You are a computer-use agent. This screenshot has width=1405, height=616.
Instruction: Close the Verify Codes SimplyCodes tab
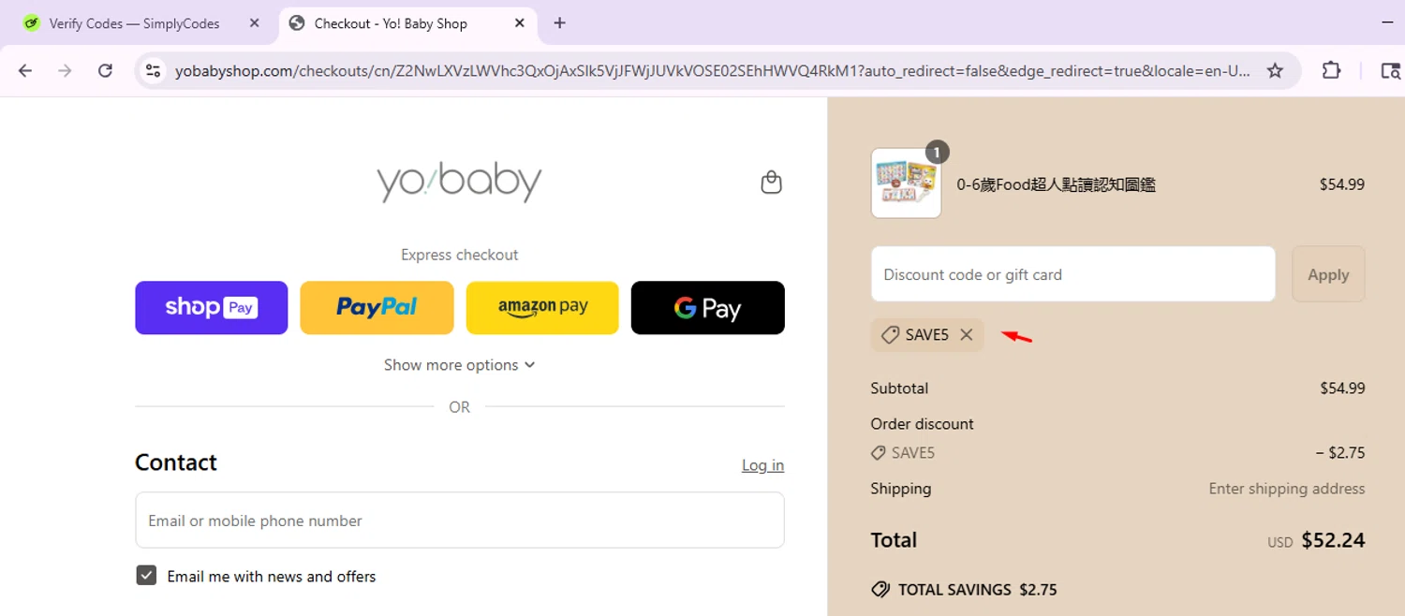(254, 23)
